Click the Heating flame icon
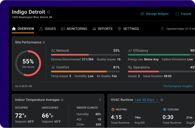The image size is (195, 128). click(x=113, y=109)
